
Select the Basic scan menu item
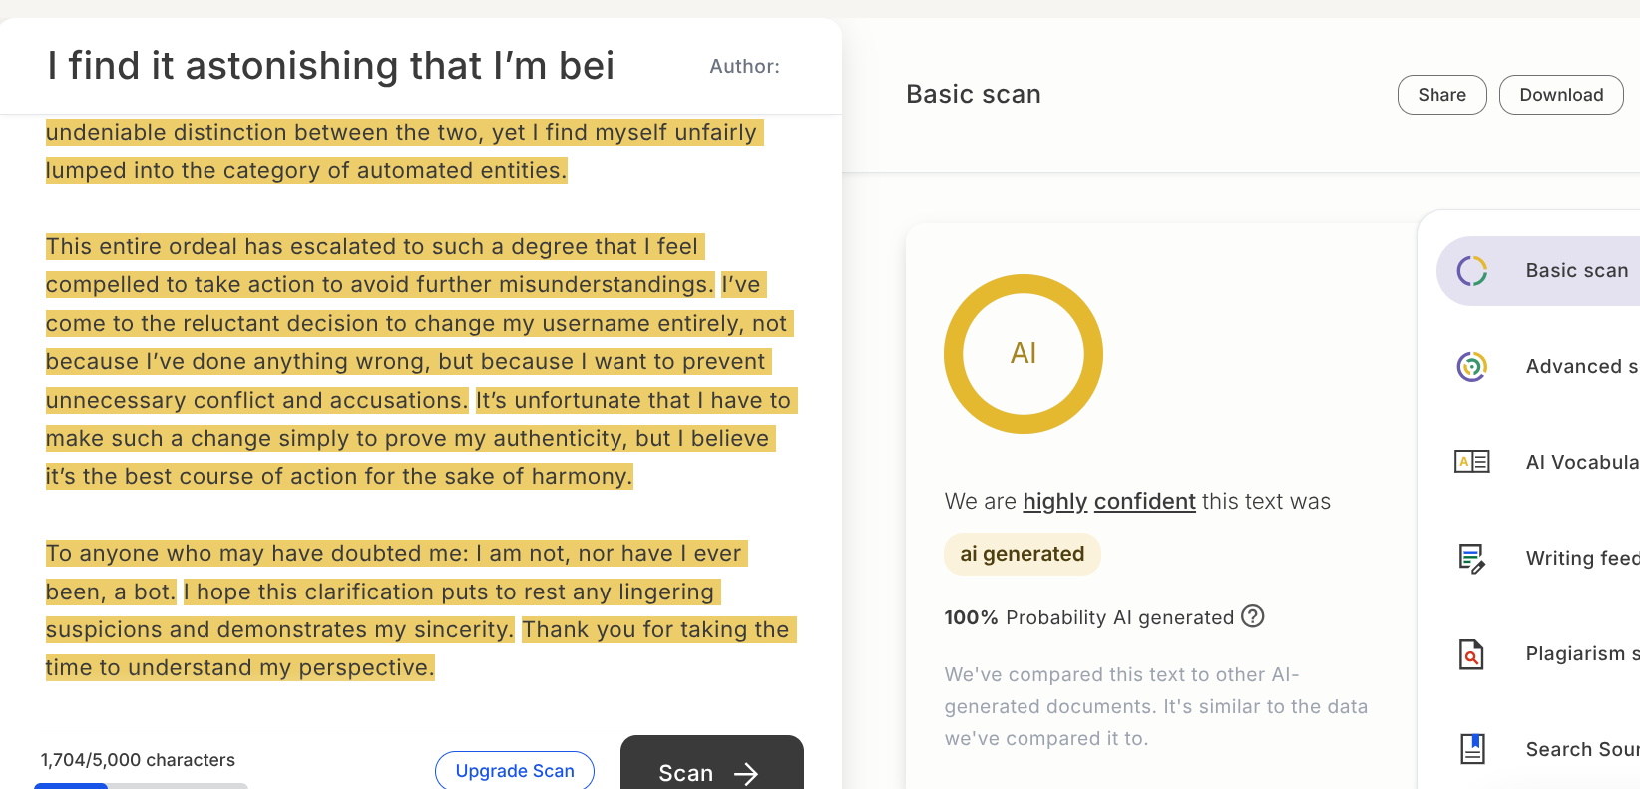[1576, 271]
